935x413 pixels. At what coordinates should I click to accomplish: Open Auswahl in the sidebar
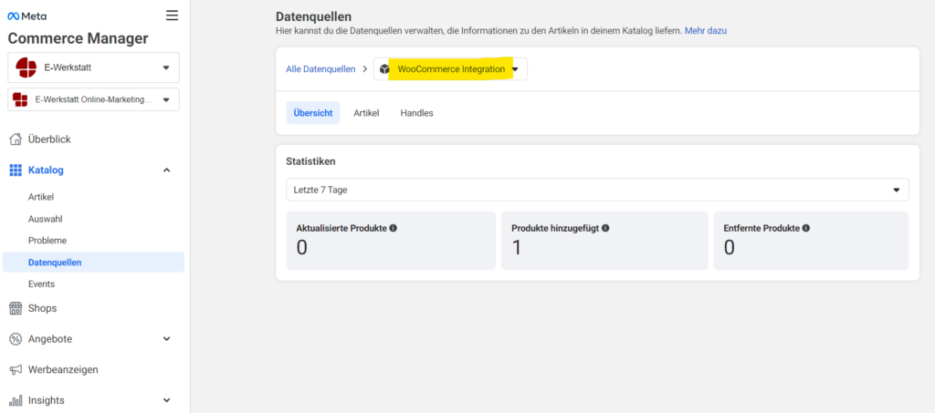(46, 219)
